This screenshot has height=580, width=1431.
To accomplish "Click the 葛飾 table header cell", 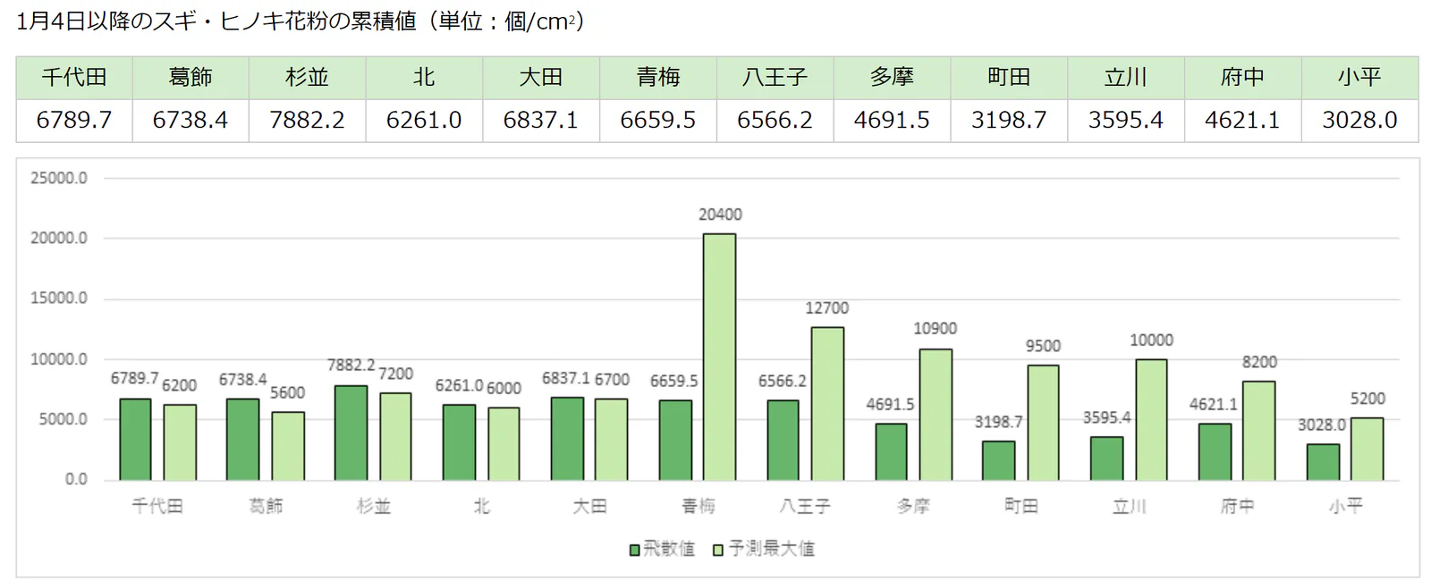I will [191, 78].
